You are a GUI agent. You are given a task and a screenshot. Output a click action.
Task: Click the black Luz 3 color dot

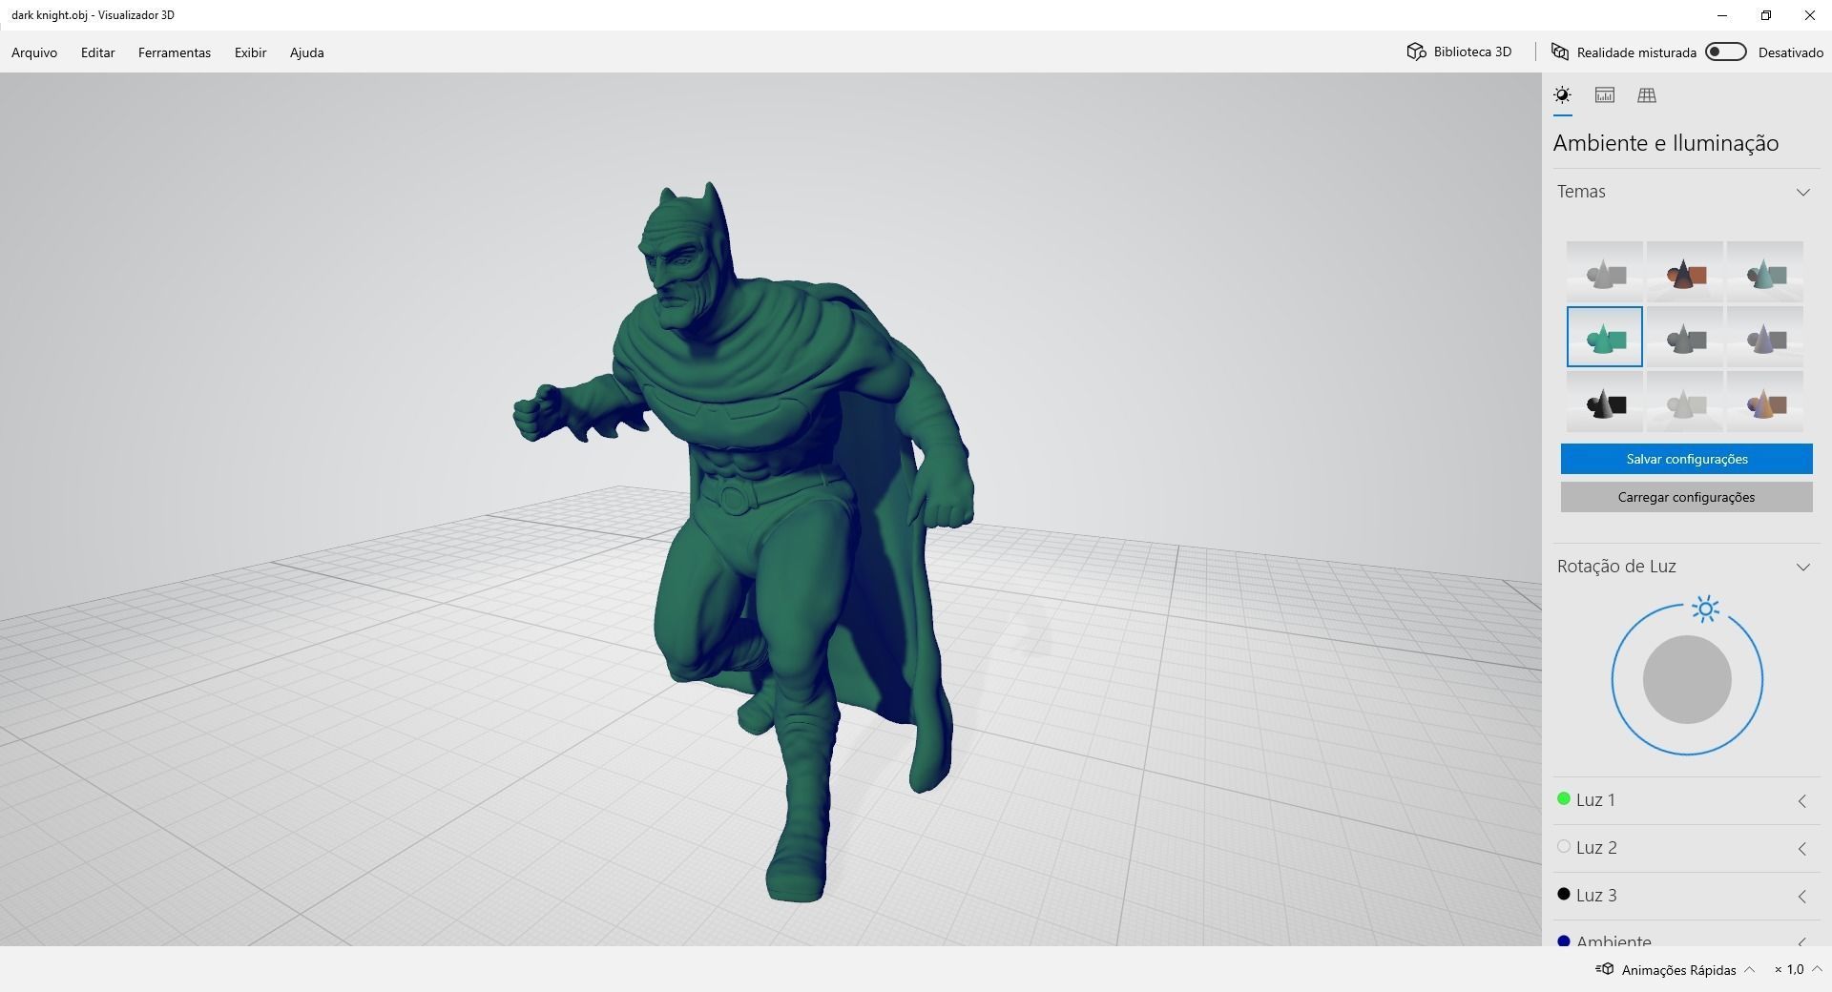[x=1564, y=895]
